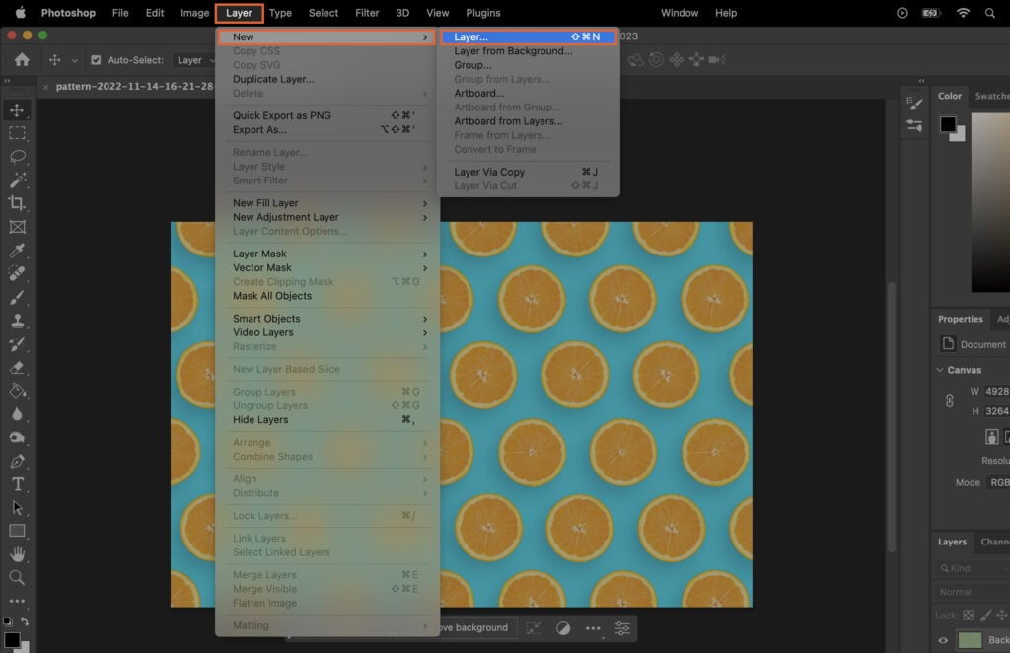Open the Auto-Select target dropdown
Screen dimensions: 1010x653
194,59
